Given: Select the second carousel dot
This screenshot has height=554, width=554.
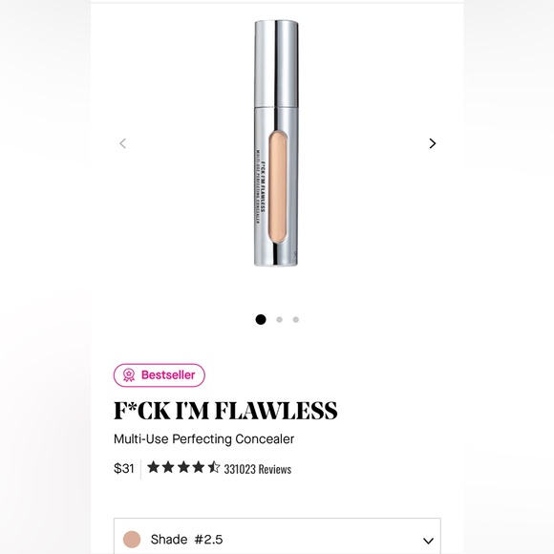Looking at the screenshot, I should coord(280,320).
